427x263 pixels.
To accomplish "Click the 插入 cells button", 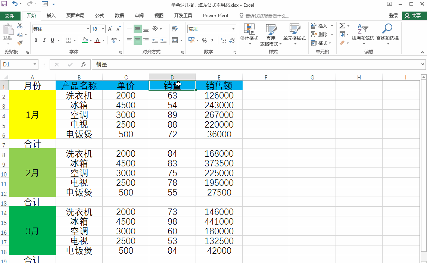I will tap(319, 26).
